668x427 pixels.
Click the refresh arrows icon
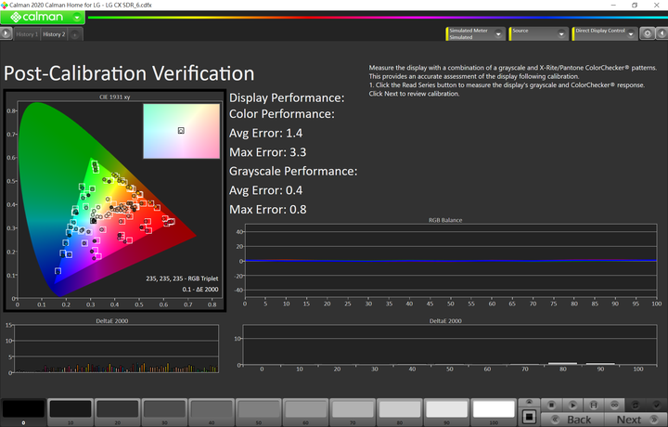[x=636, y=405]
